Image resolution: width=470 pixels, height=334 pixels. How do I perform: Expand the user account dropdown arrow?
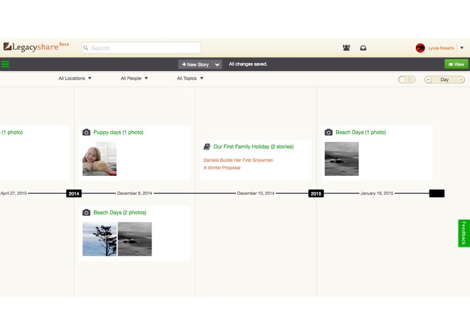(x=462, y=48)
